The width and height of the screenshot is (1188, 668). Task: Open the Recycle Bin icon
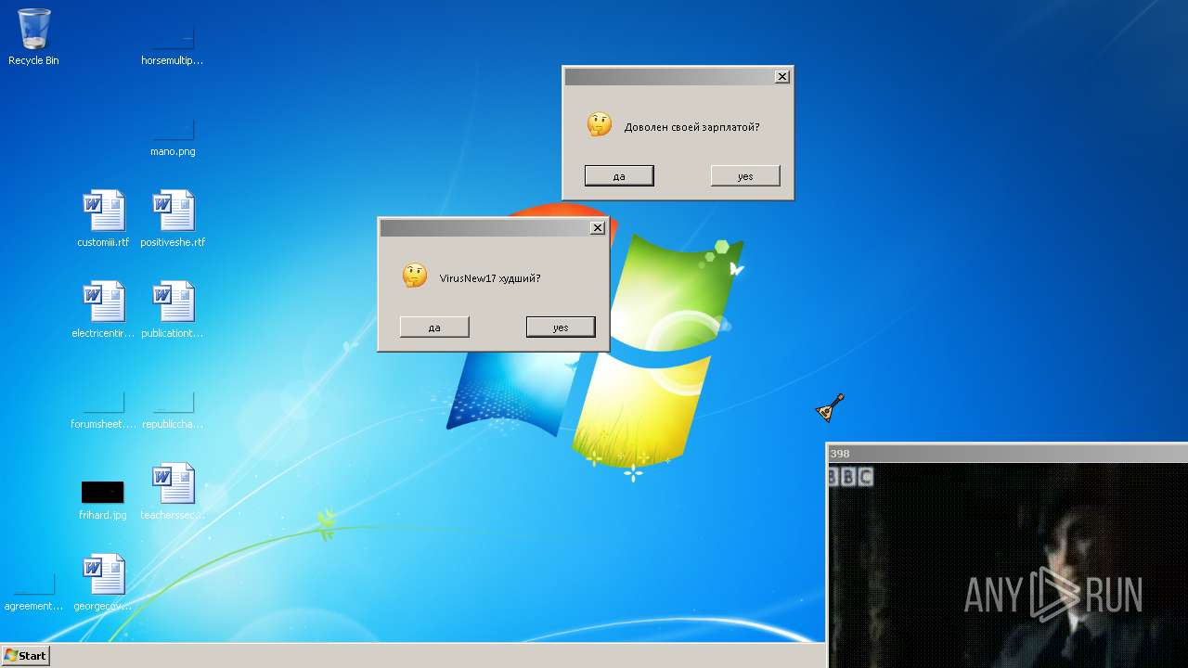tap(33, 37)
